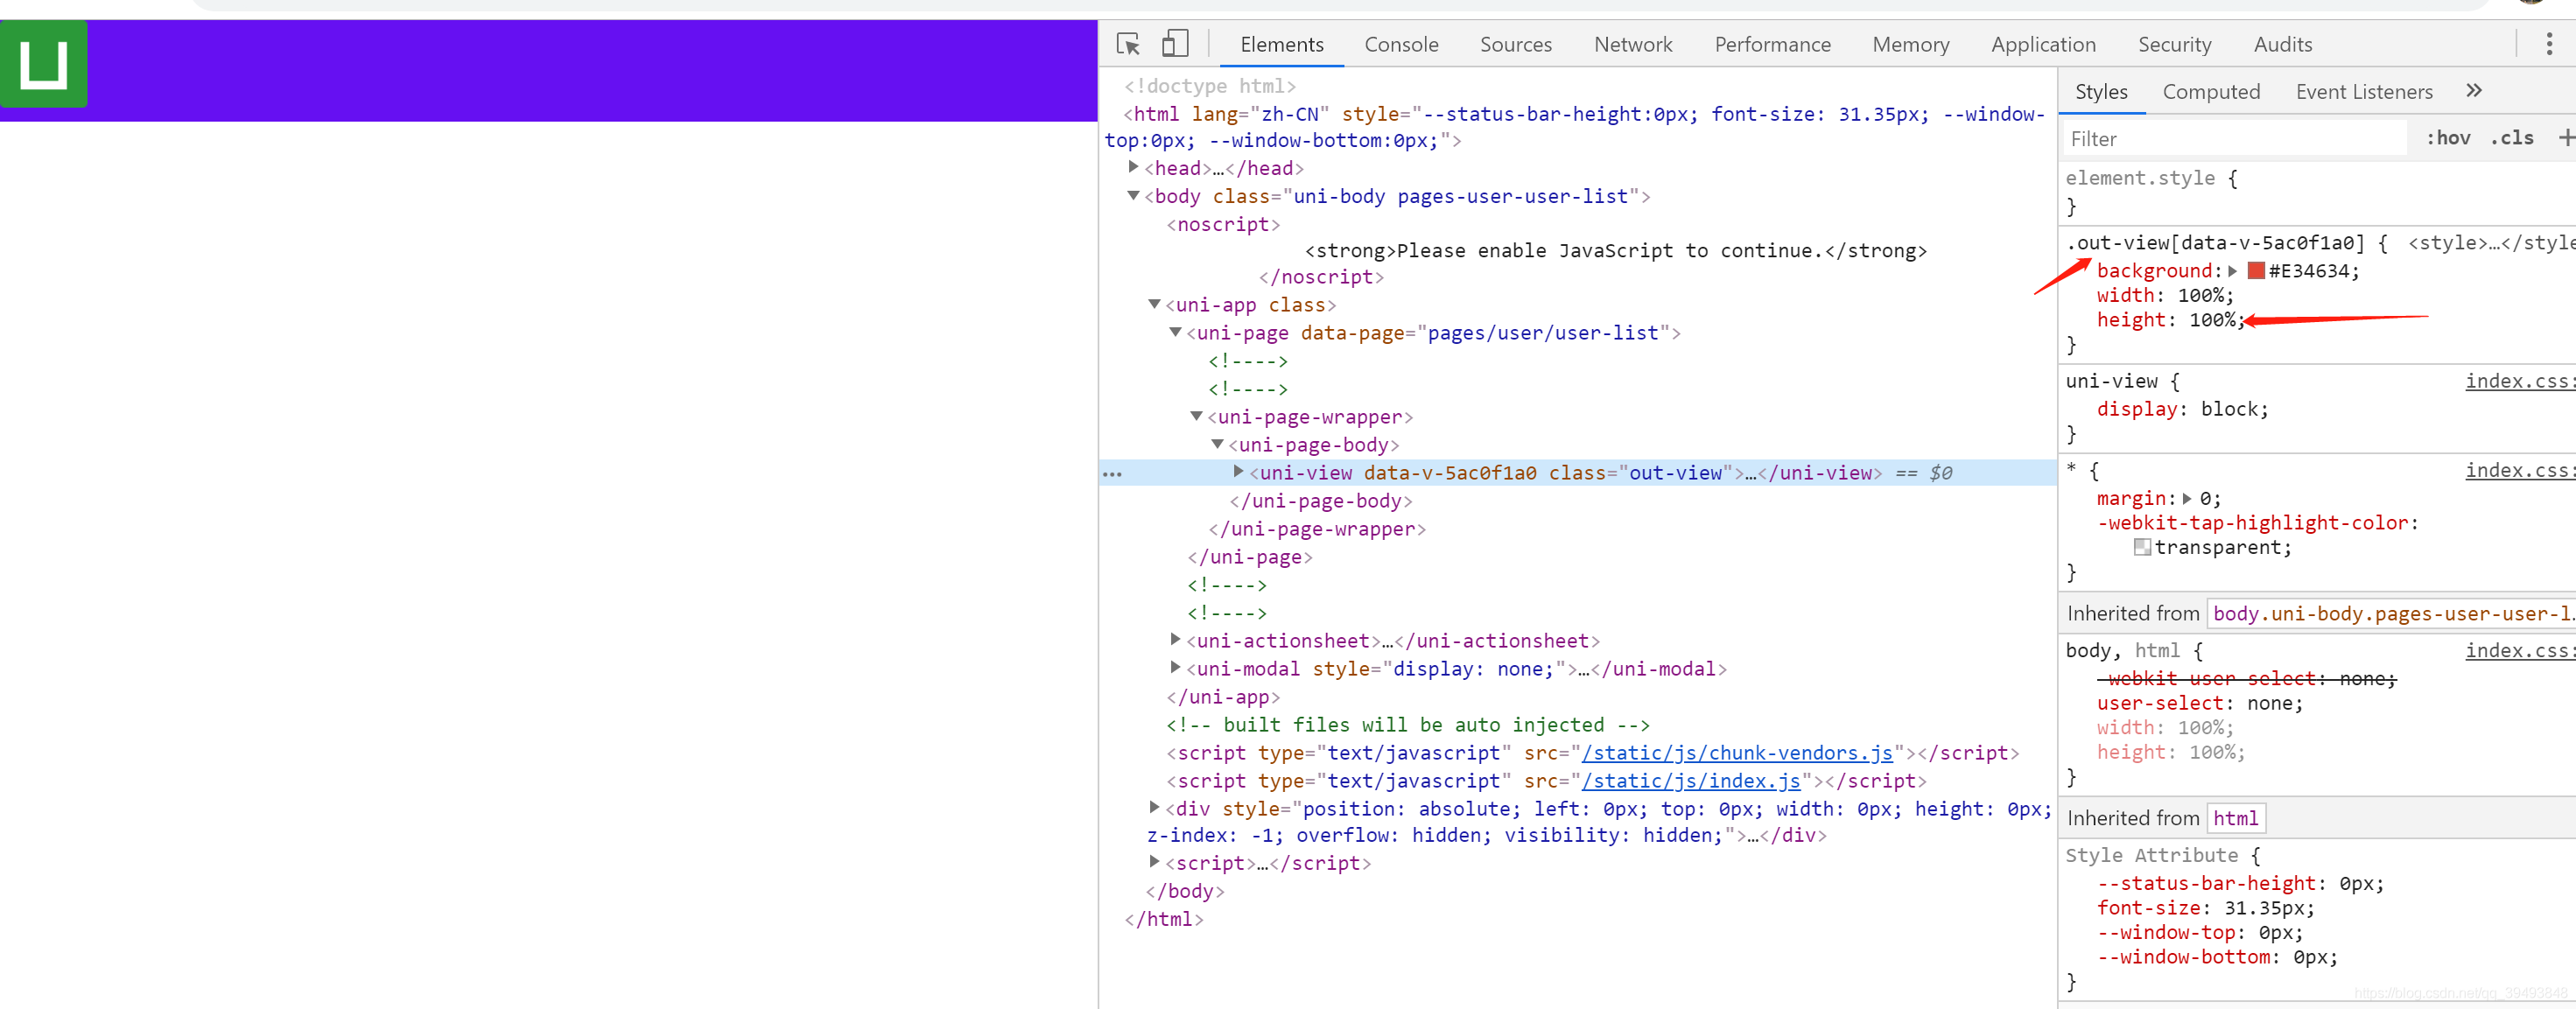Click the display: block declaration
Screen dimensions: 2576x1009
[x=2182, y=409]
